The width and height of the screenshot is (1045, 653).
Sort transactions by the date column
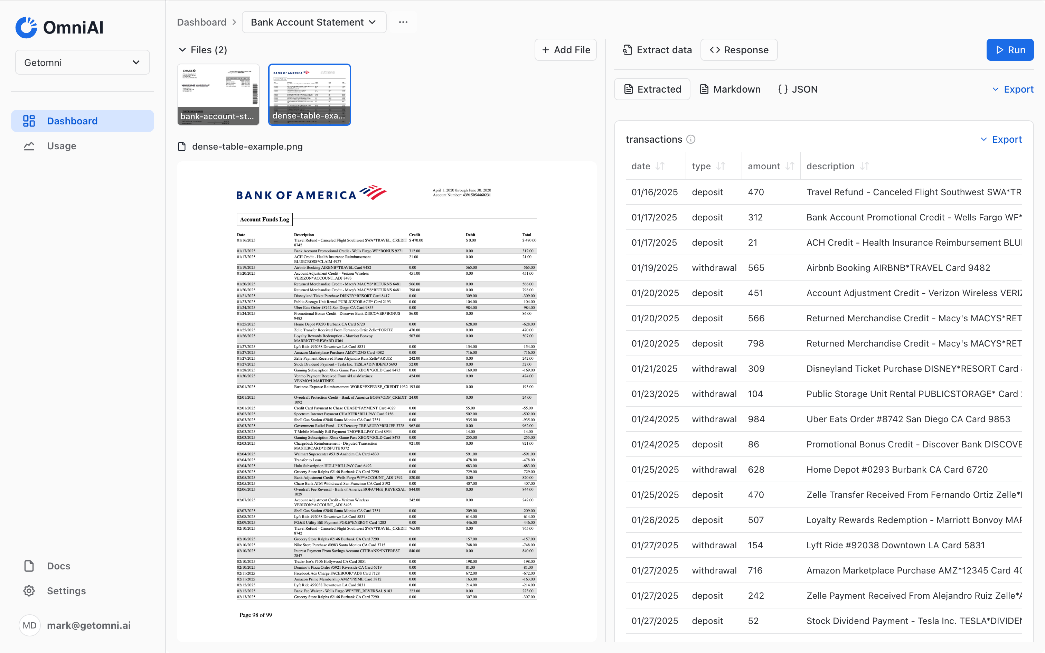click(660, 166)
